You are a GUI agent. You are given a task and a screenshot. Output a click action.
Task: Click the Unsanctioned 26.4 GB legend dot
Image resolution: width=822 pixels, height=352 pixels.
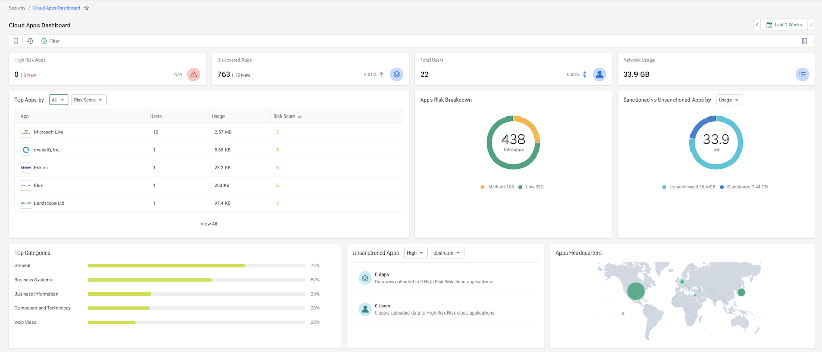click(x=664, y=187)
